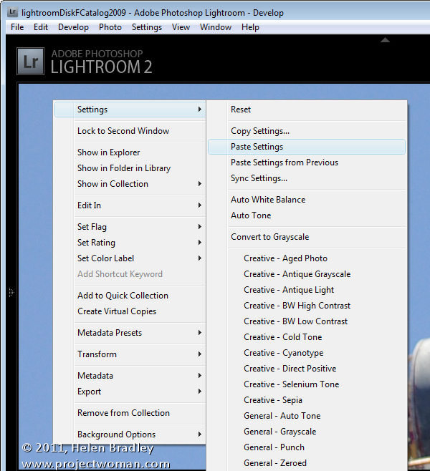Screen dimensions: 430x471
Task: Apply Auto Tone from submenu
Action: point(307,215)
